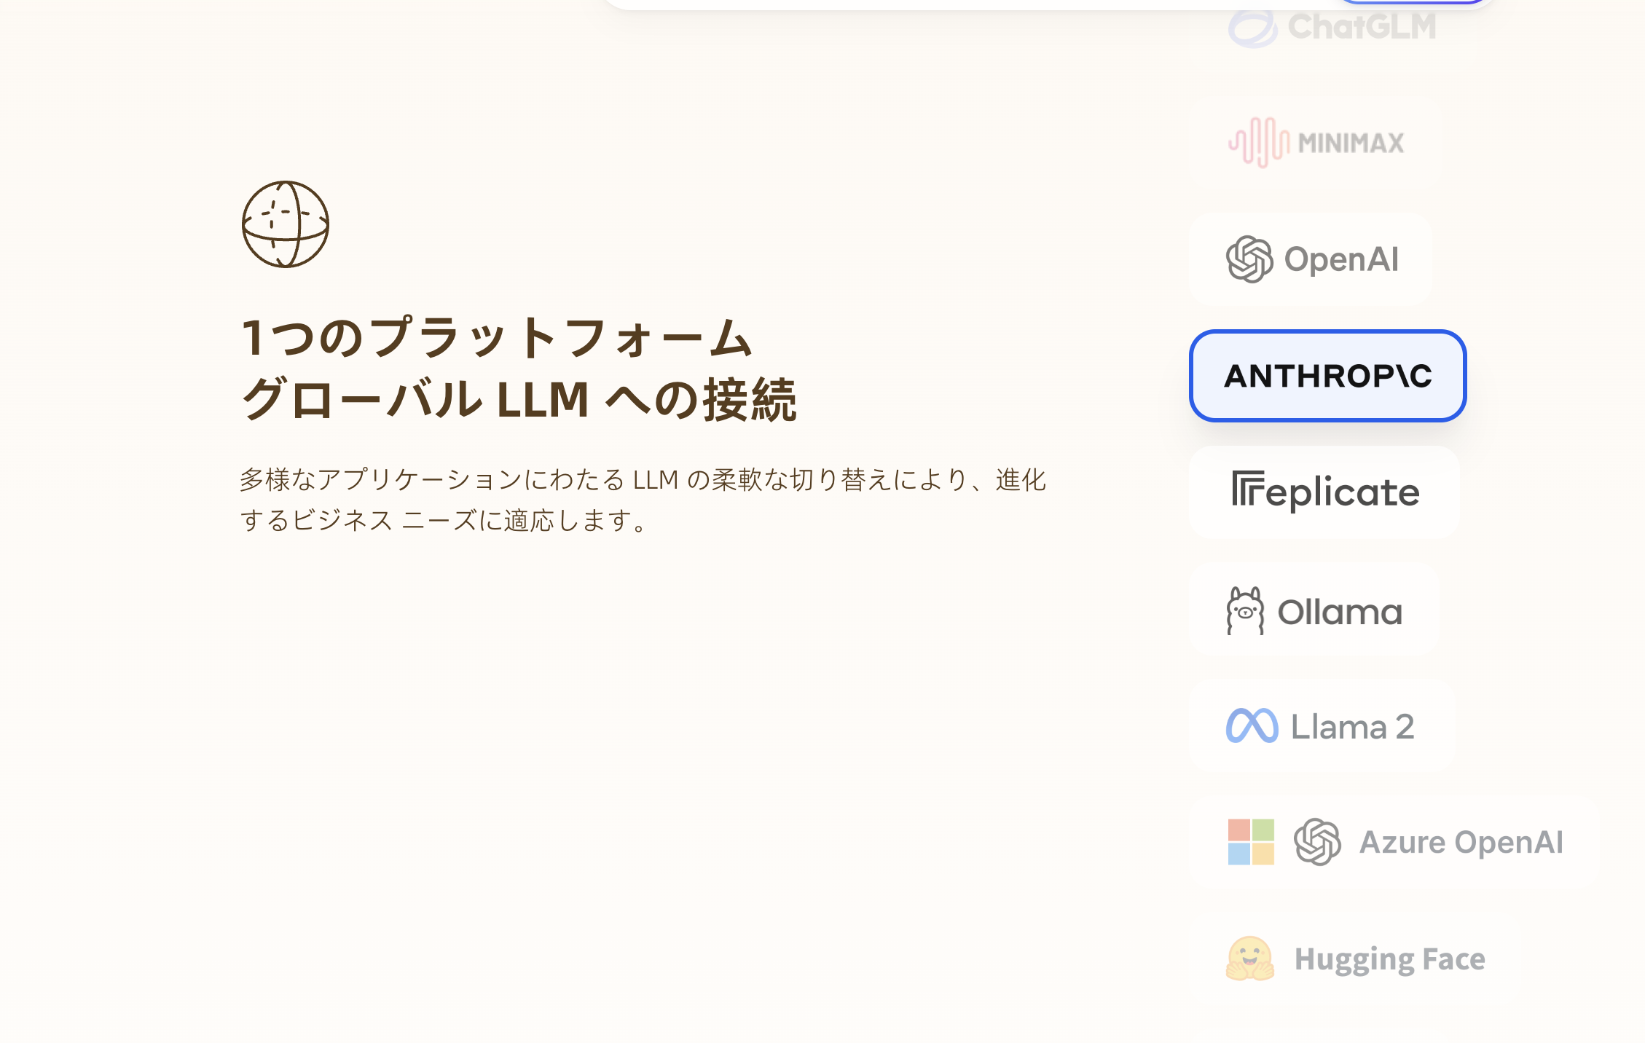Choose the MINIMAX text label

point(1351,143)
